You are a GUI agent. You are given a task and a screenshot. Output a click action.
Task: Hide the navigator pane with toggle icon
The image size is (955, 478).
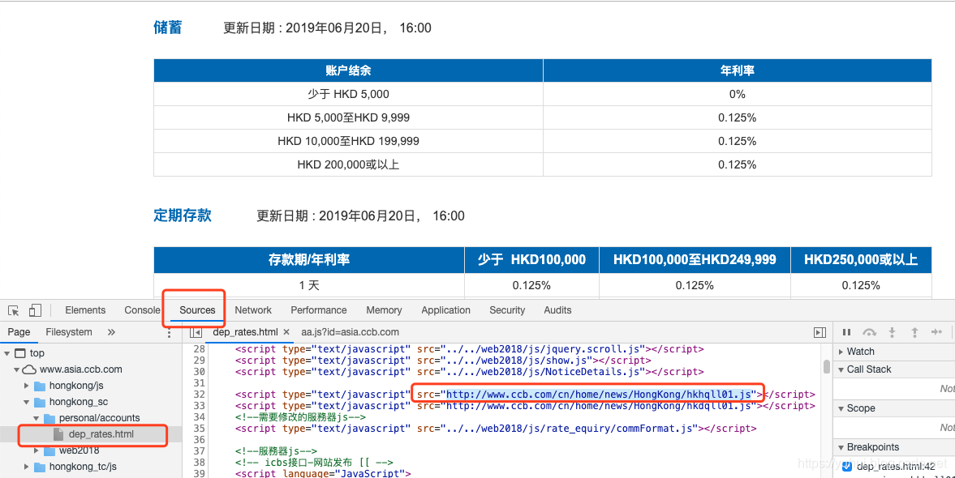[196, 332]
